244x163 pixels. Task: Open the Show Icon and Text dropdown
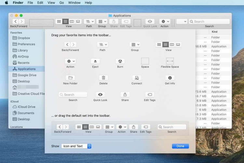tap(76, 146)
